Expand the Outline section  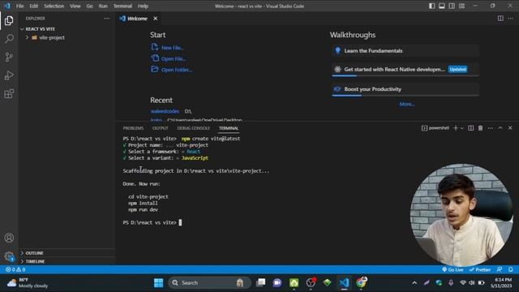[66, 253]
